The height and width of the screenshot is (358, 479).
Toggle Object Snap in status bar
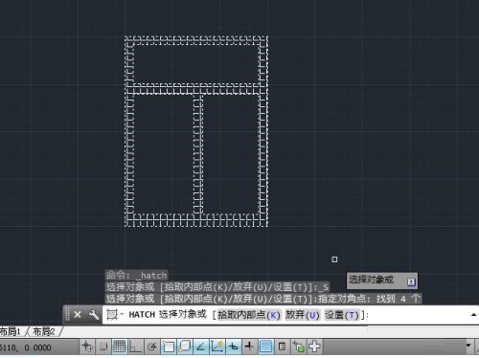point(169,347)
